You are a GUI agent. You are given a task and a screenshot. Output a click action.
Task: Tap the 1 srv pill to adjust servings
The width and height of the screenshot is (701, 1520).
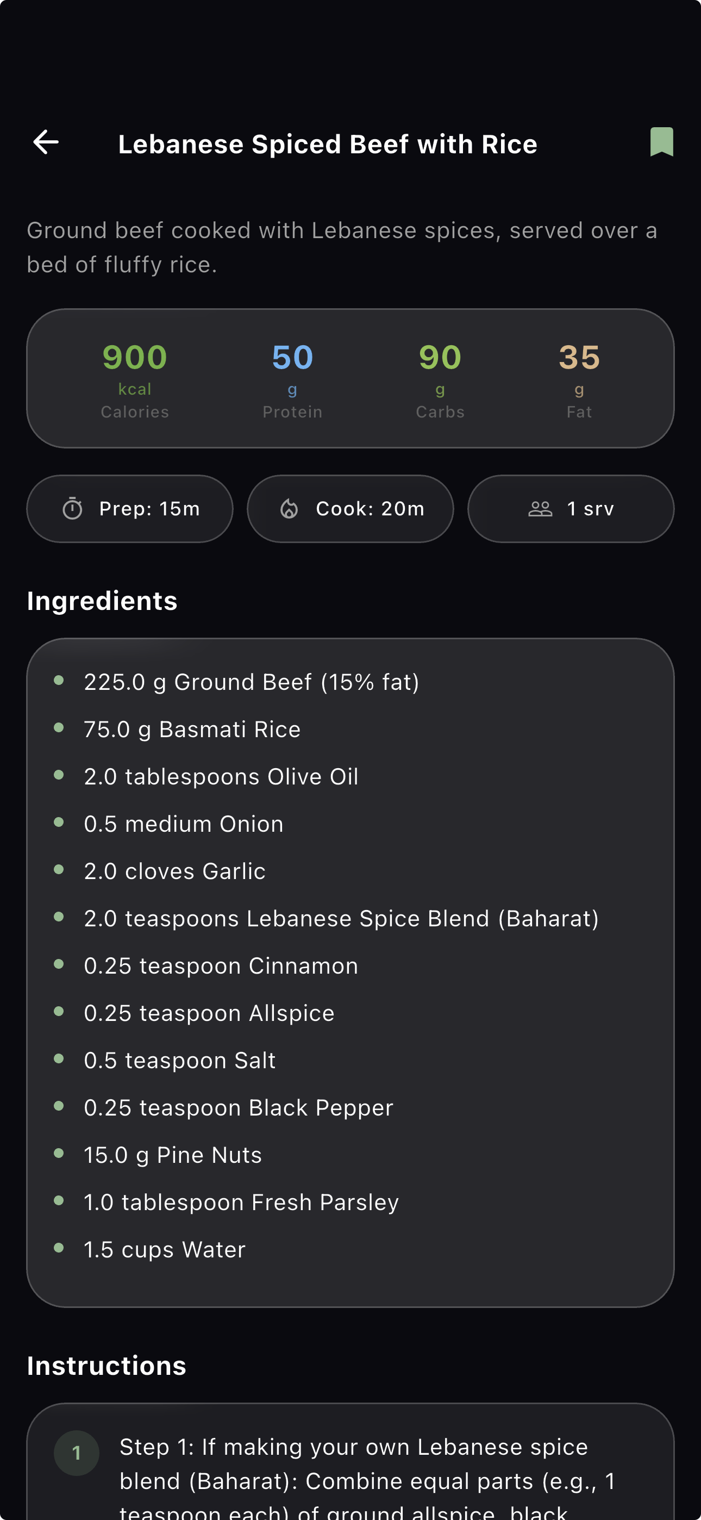[x=571, y=509]
